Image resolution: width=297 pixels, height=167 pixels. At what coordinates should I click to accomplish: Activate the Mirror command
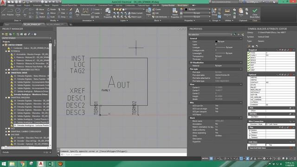click(x=52, y=13)
